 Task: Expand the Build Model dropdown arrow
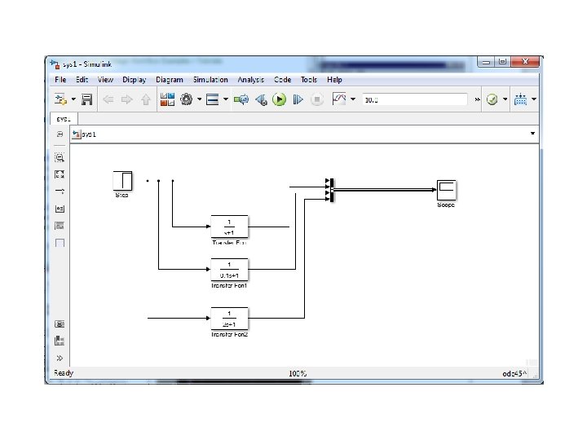point(534,99)
